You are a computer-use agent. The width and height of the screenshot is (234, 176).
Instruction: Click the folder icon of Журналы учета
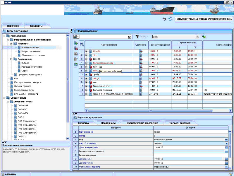pos(11,102)
